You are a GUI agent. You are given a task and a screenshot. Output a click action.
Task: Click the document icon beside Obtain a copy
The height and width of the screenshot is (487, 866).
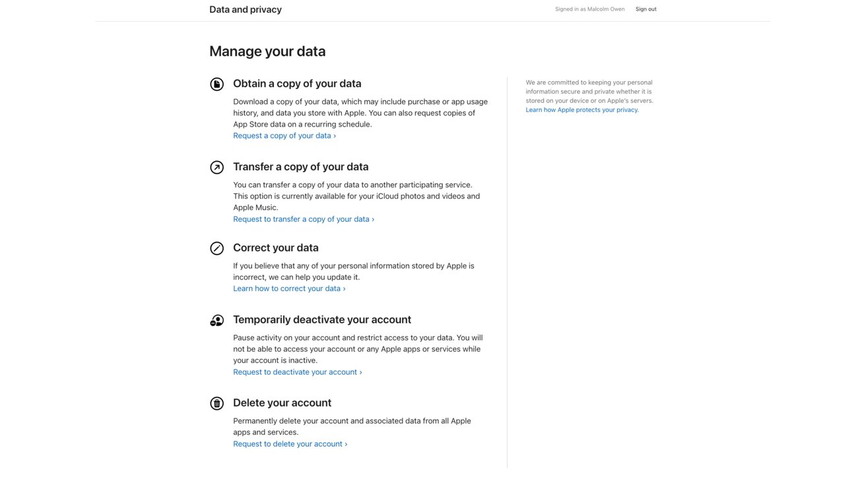click(216, 84)
